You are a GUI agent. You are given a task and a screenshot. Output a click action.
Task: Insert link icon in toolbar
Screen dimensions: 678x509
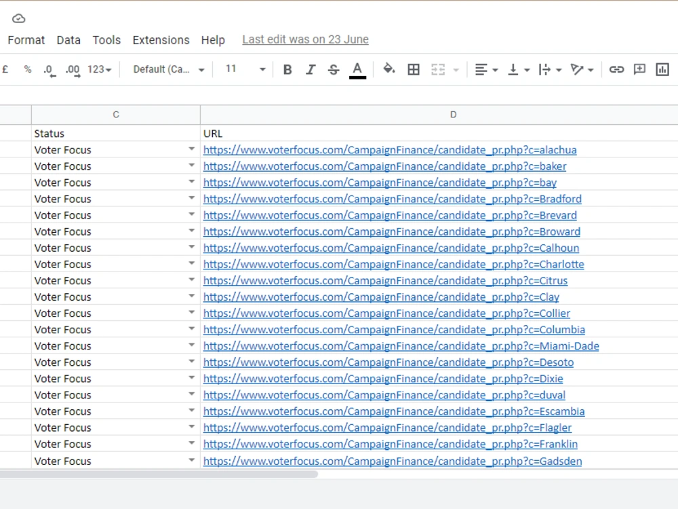(616, 69)
